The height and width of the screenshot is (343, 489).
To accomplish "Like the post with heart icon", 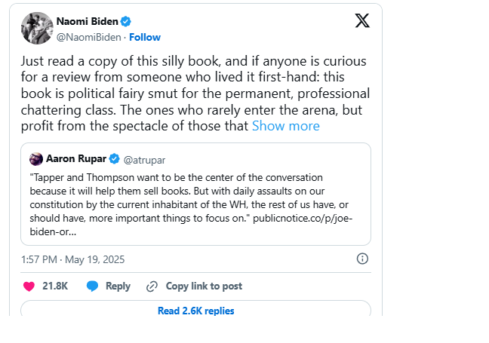I will click(x=29, y=286).
